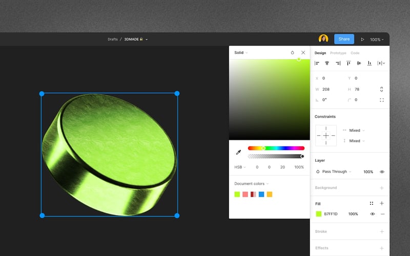Click the height field showing 78
Viewport: 410px width, 256px height.
coord(357,89)
